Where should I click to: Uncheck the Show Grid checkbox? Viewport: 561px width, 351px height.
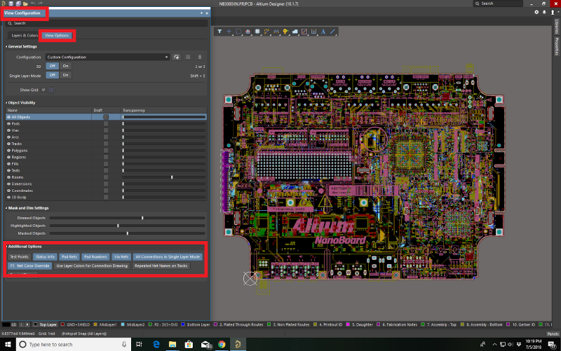point(43,90)
